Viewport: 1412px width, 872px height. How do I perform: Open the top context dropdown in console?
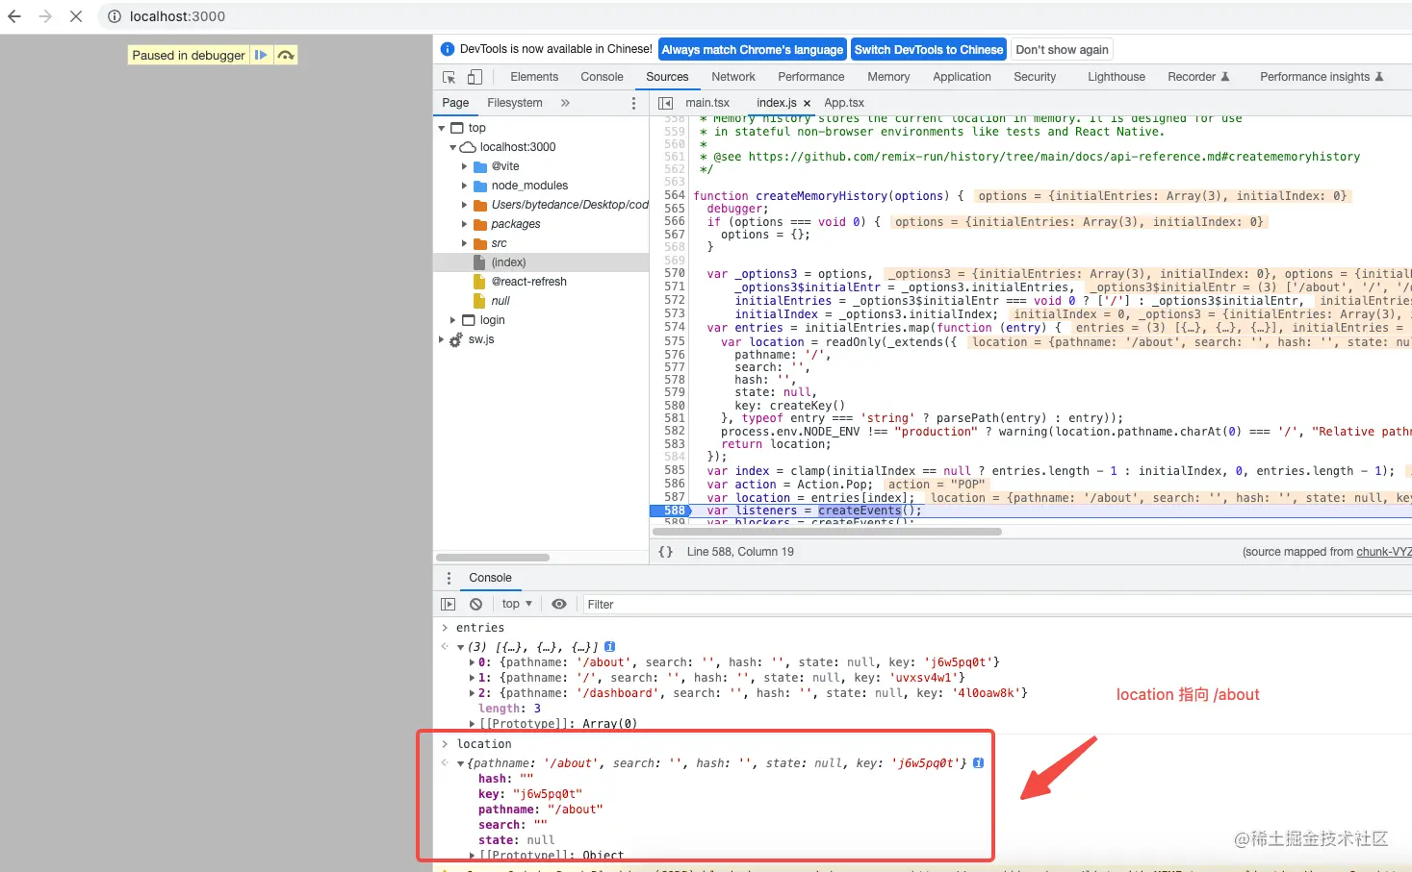tap(517, 604)
